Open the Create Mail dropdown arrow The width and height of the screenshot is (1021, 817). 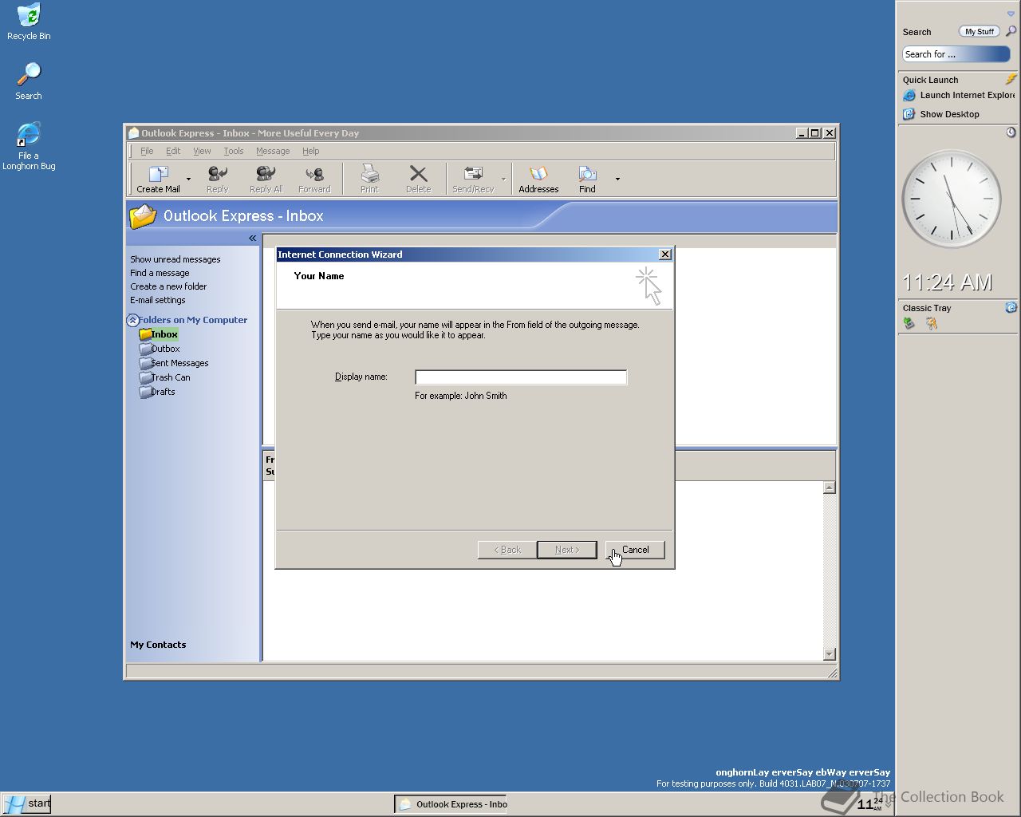188,180
